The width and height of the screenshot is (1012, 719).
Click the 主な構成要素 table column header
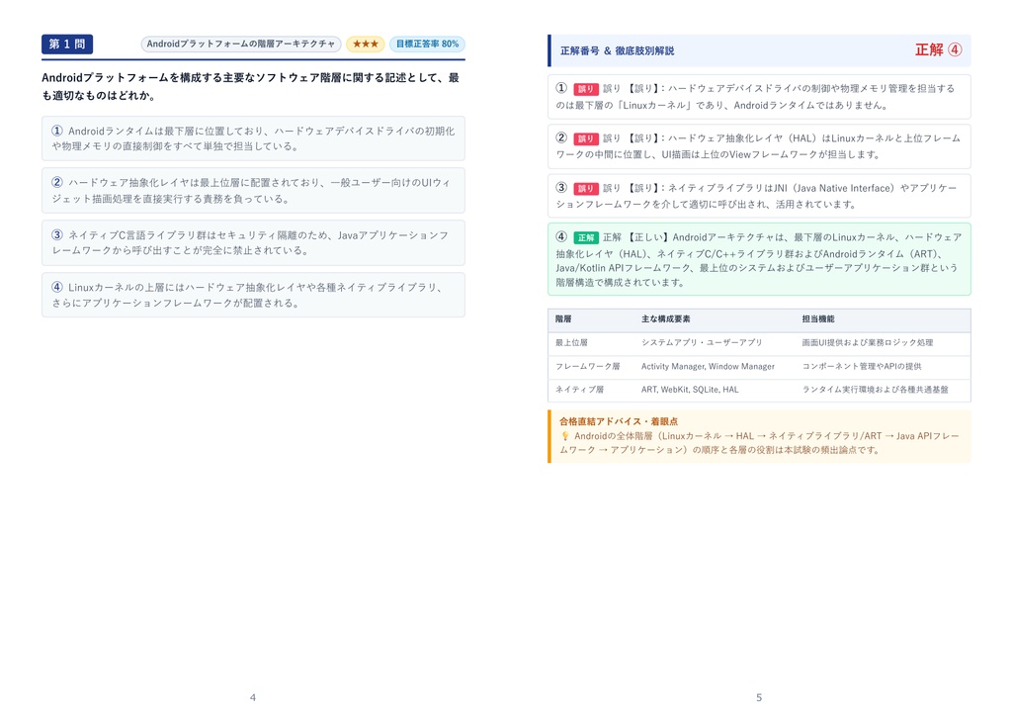point(665,319)
